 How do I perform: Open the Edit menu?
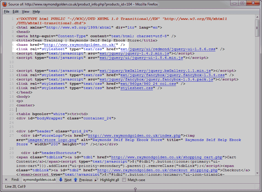[x=16, y=12]
